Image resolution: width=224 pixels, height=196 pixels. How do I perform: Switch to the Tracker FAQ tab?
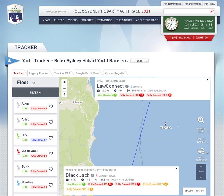(62, 73)
